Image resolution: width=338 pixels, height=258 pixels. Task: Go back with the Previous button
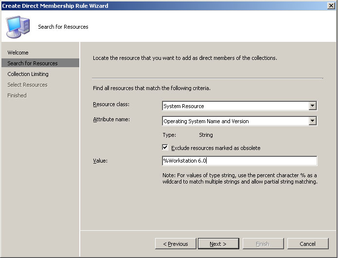[176, 244]
